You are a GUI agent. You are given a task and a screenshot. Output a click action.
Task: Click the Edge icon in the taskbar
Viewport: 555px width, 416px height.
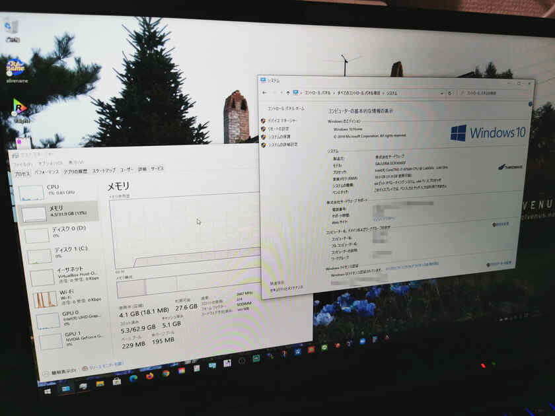pos(133,378)
